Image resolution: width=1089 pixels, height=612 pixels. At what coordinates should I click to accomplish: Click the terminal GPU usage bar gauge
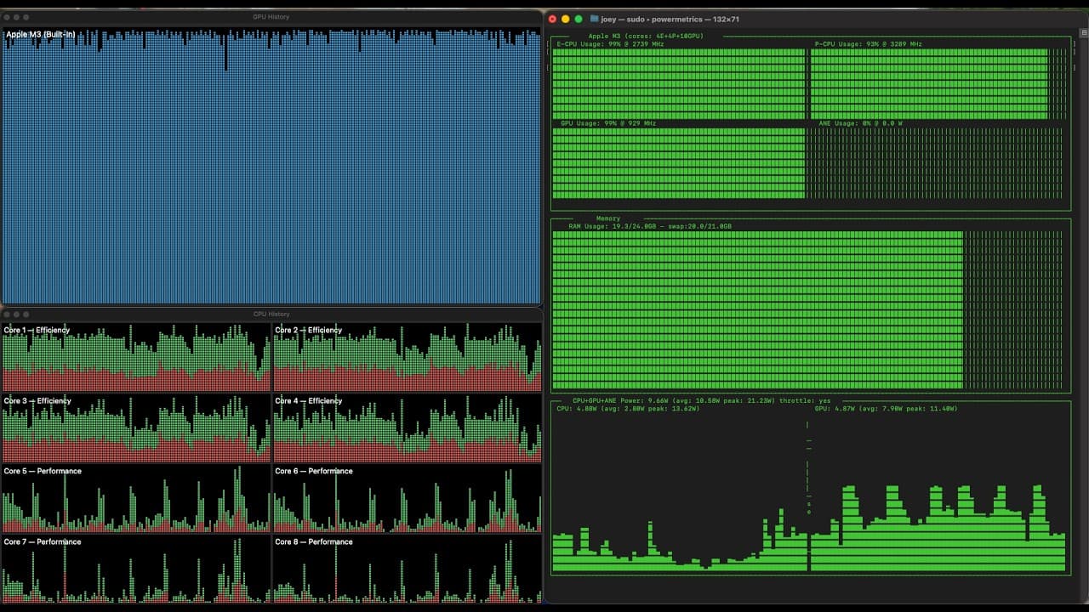tap(679, 163)
